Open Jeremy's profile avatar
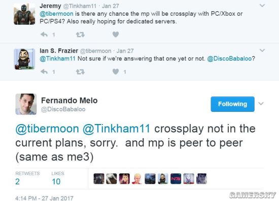Image resolution: width=279 pixels, height=201 pixels. point(24,14)
